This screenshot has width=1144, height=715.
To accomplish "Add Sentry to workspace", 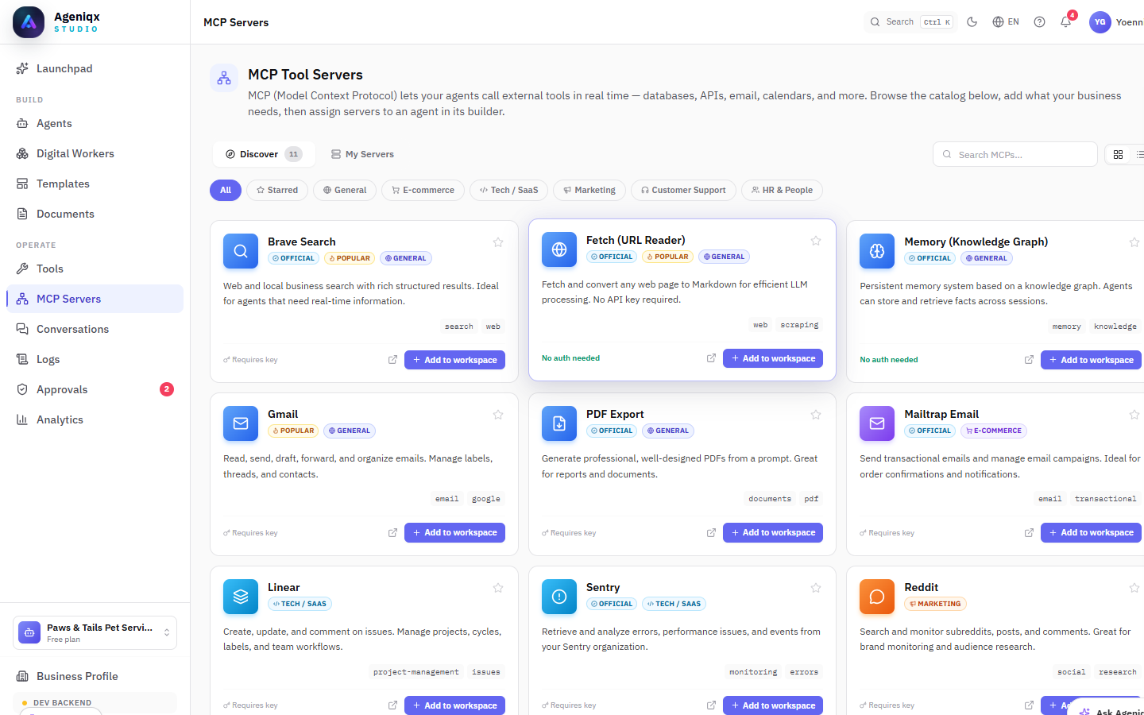I will 773,705.
